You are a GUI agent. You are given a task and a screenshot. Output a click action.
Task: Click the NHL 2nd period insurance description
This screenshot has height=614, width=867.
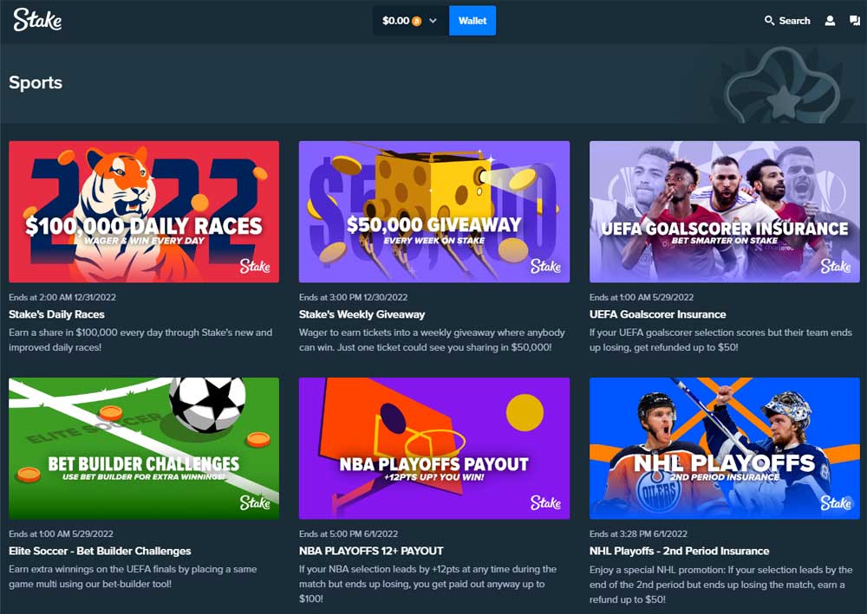(x=721, y=585)
